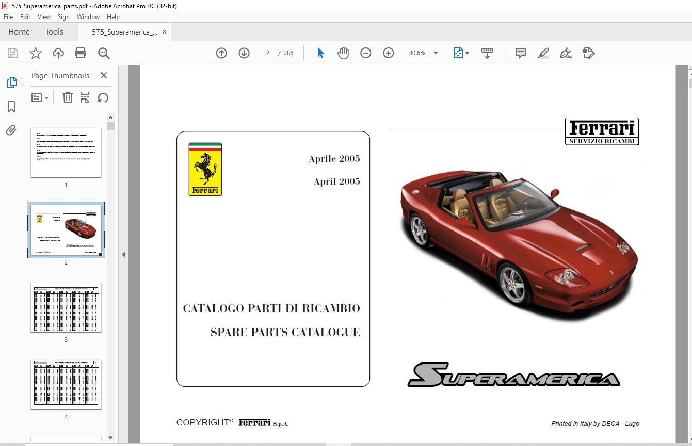Select page 3 thumbnail

coord(66,307)
